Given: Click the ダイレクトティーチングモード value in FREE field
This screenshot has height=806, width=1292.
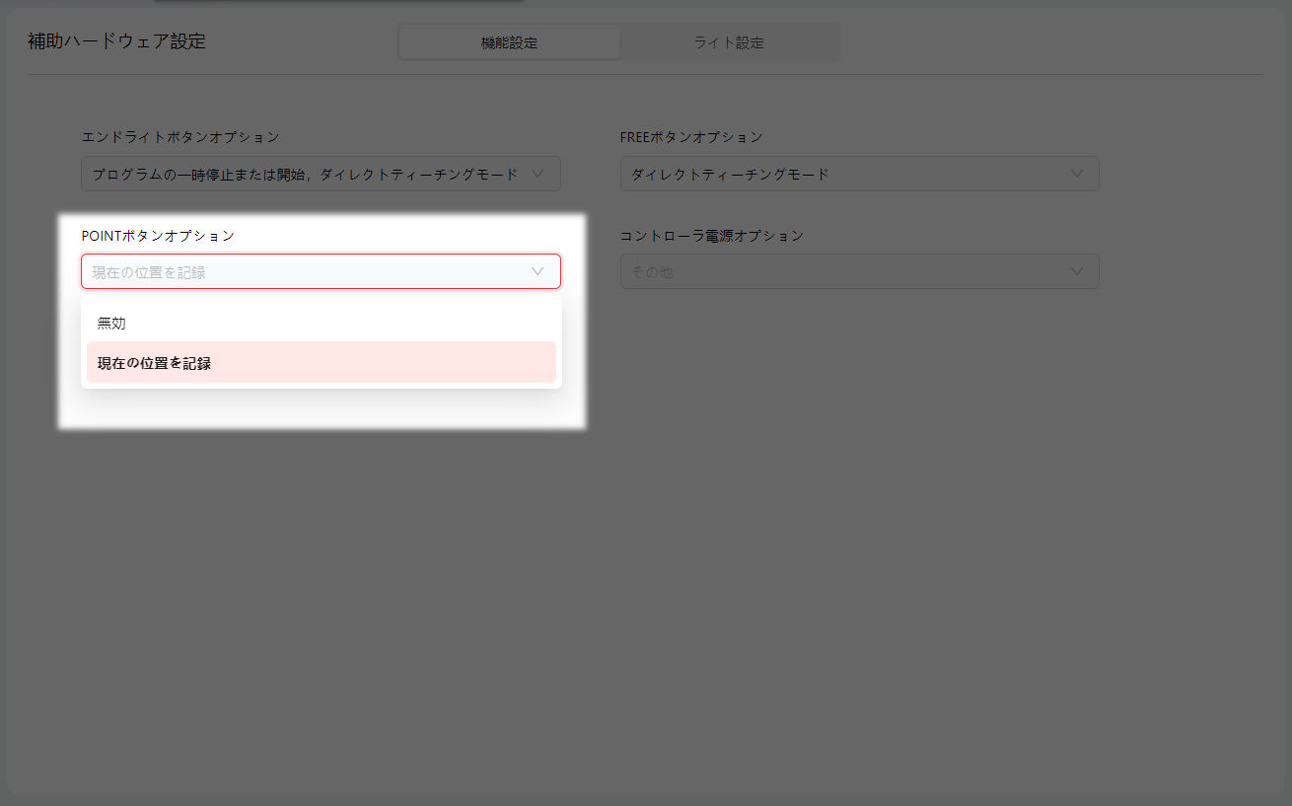Looking at the screenshot, I should [x=730, y=175].
